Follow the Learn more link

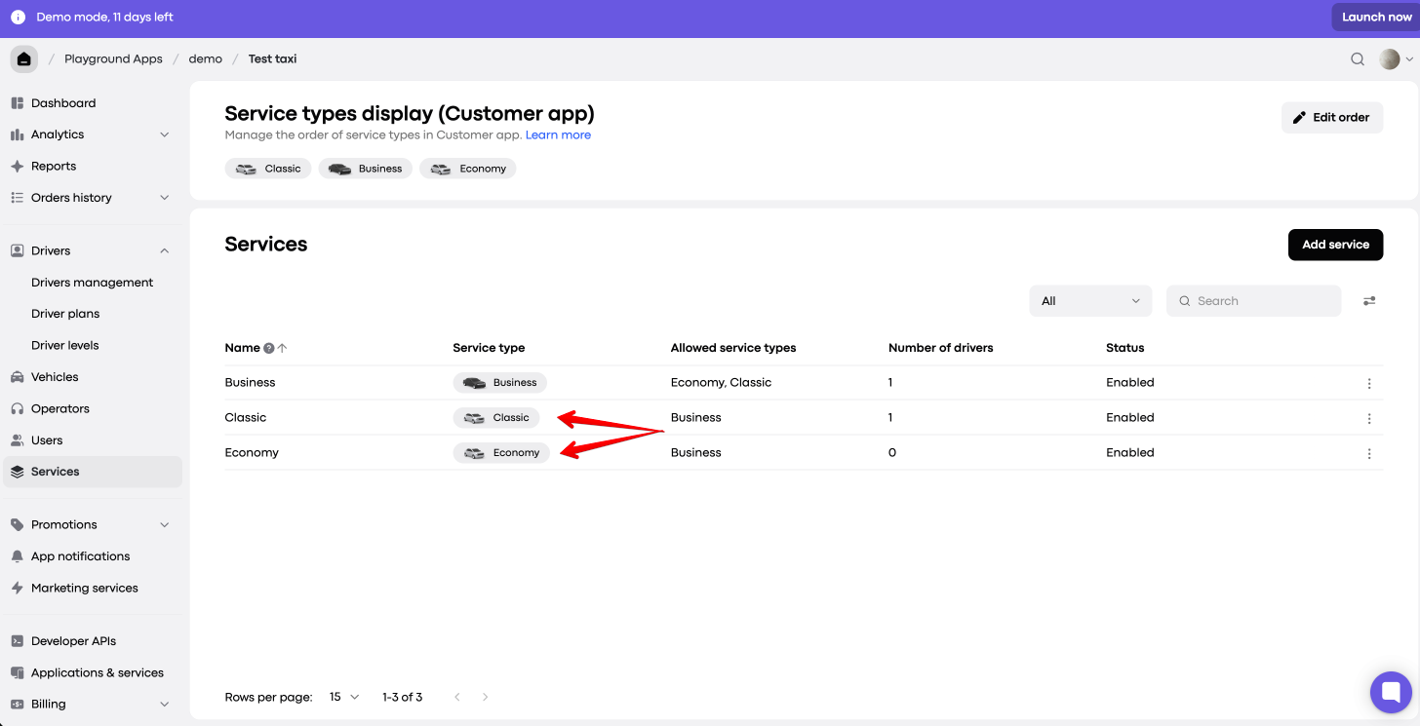click(x=558, y=135)
